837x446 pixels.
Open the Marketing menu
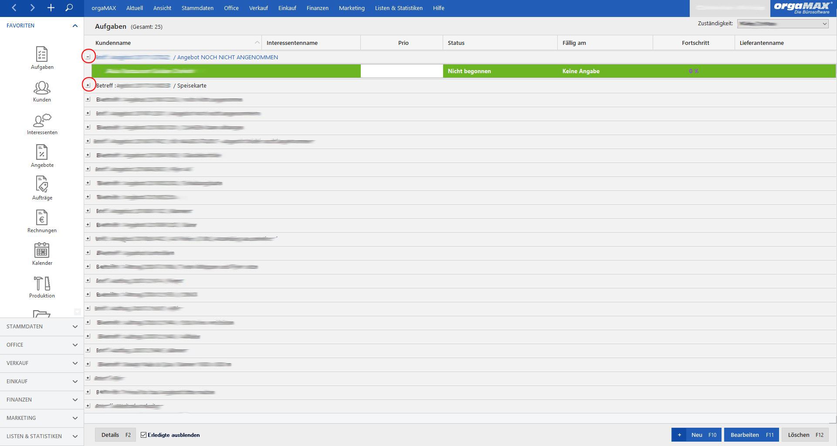pos(352,8)
